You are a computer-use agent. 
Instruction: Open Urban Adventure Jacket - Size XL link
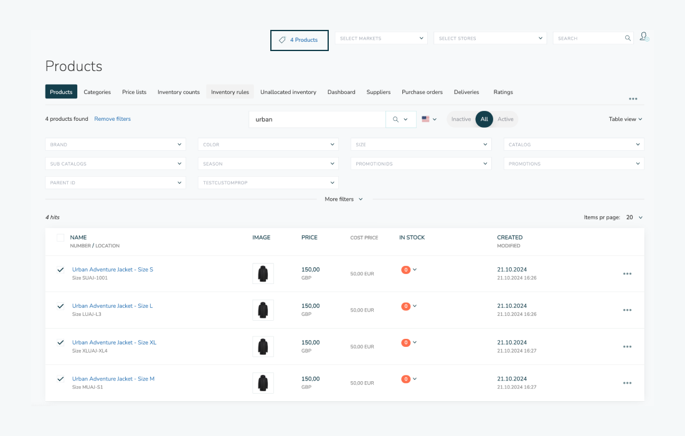click(114, 343)
